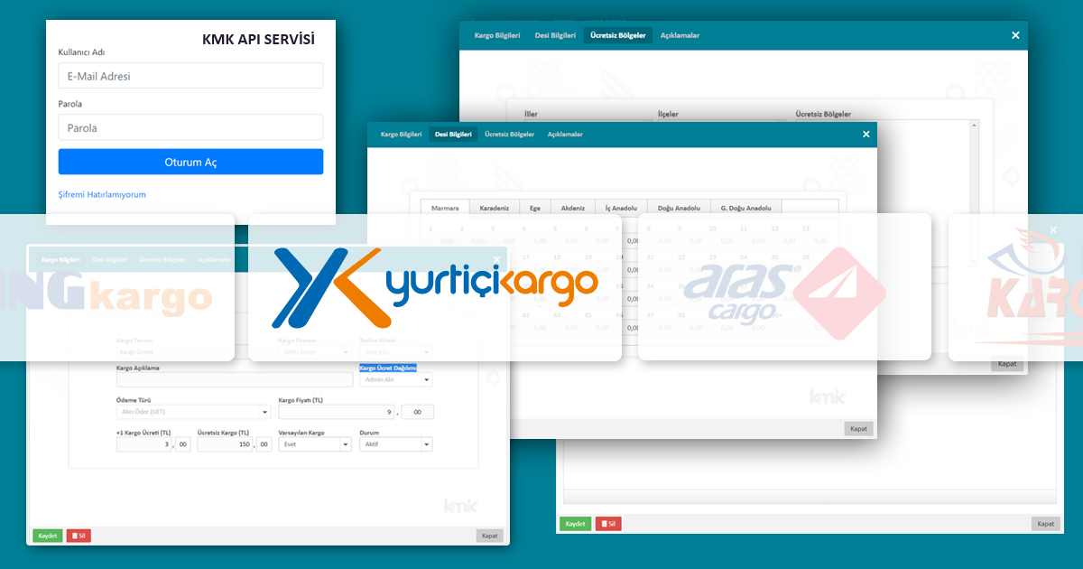Viewport: 1083px width, 569px height.
Task: Select the Akdeniz region tab
Action: click(573, 208)
